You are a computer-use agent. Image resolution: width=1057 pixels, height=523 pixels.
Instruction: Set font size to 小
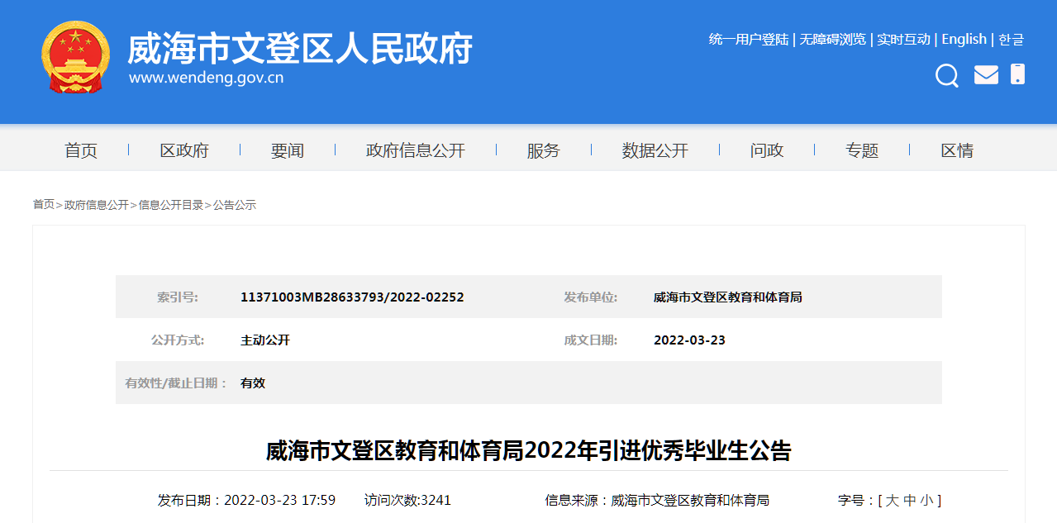[x=927, y=500]
